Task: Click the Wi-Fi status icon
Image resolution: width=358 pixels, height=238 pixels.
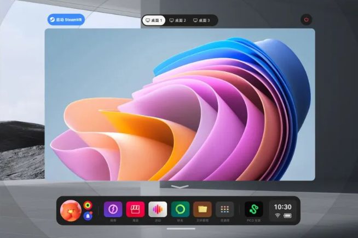Action: [x=278, y=216]
